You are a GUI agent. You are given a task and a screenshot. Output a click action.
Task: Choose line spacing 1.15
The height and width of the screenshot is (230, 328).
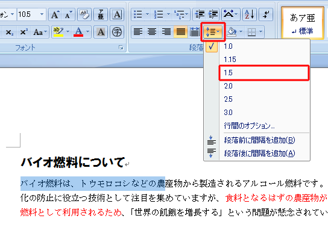click(257, 60)
